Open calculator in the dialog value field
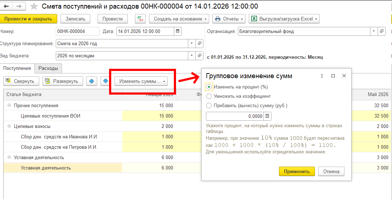392x215 pixels. click(x=267, y=116)
